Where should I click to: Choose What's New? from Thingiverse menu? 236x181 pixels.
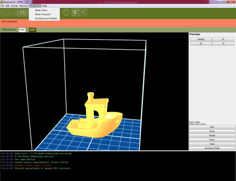[41, 10]
